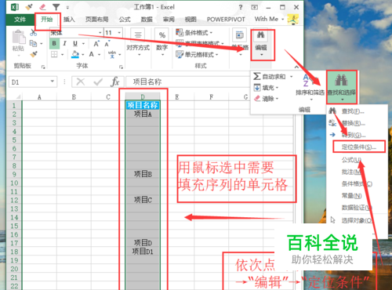The height and width of the screenshot is (290, 392).
Task: Open the number format percent group
Action: coord(162,42)
